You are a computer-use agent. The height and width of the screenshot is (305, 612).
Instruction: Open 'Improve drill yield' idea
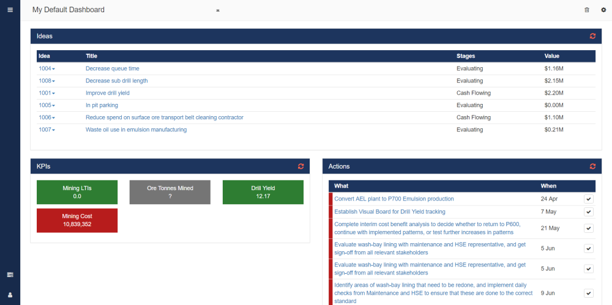(107, 94)
